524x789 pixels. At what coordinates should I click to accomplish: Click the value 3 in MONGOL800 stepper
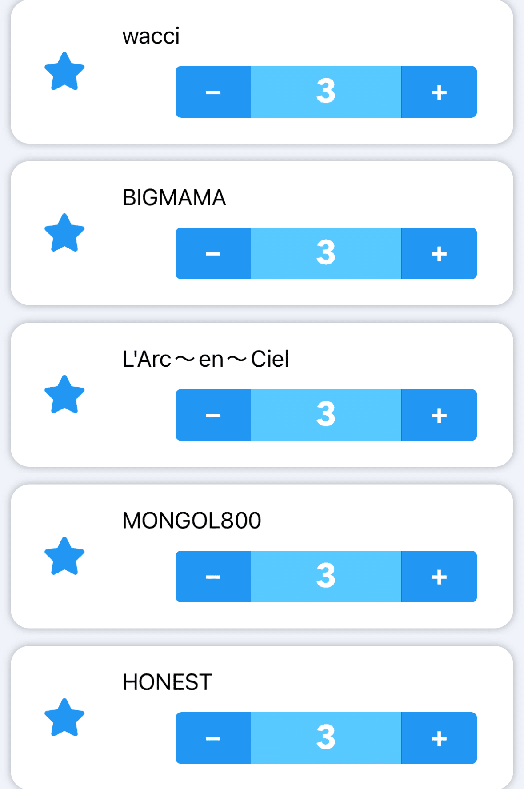(326, 577)
